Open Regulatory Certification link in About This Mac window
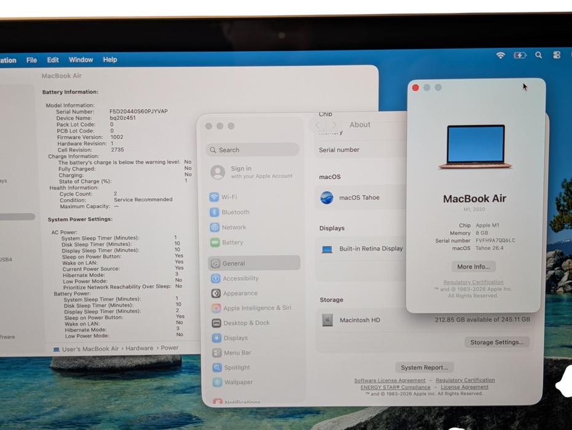Screen dimensions: 572x430 point(473,282)
